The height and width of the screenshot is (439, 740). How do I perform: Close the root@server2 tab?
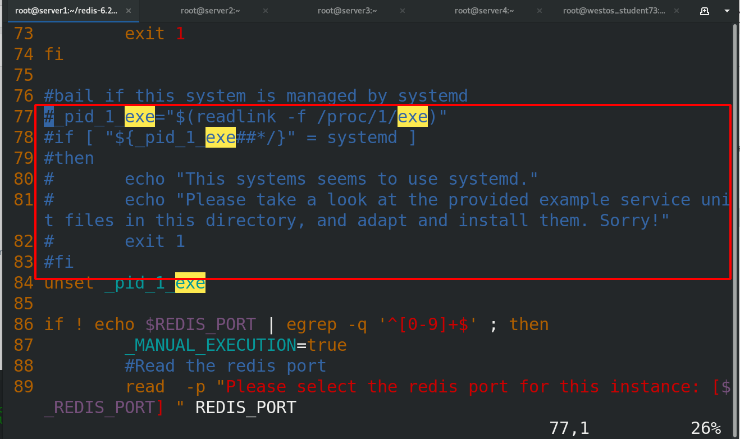tap(266, 10)
